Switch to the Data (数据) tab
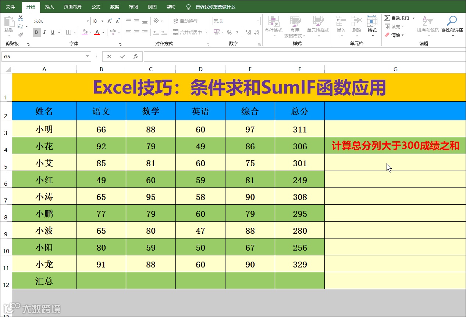This screenshot has width=466, height=317. [115, 7]
